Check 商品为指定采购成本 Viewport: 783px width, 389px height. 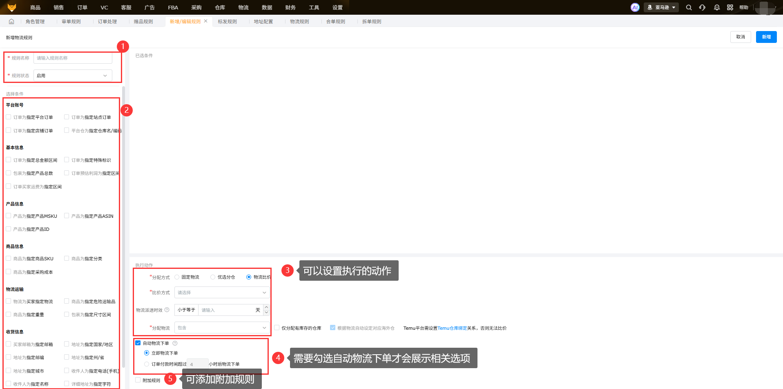pyautogui.click(x=9, y=272)
